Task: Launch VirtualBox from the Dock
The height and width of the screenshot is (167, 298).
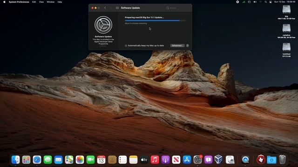Action: coord(218,159)
